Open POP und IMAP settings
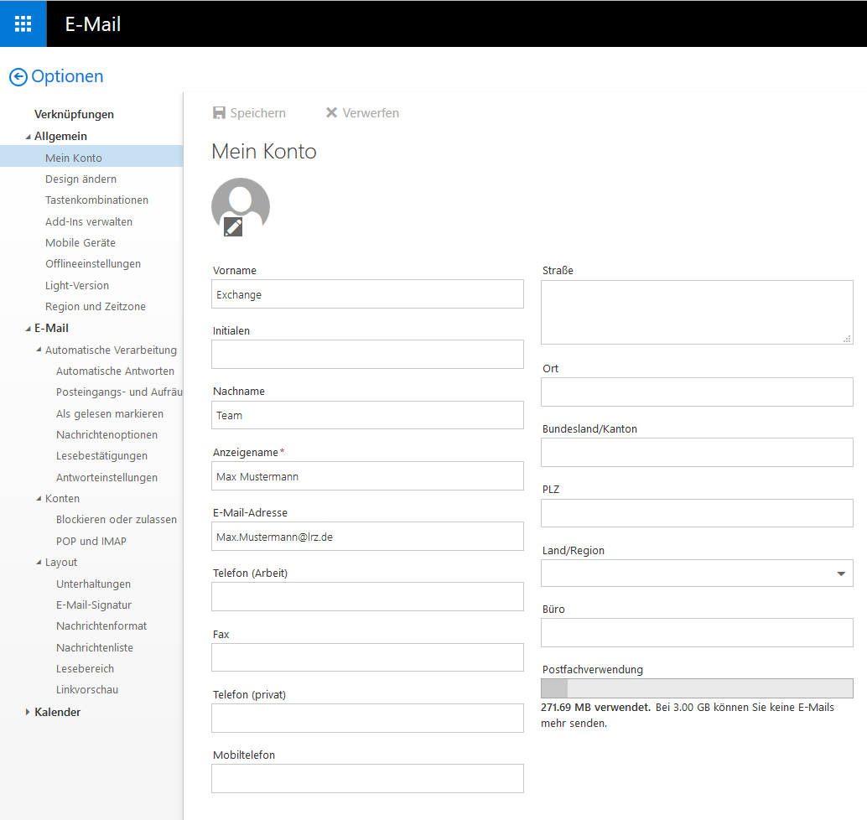 [91, 542]
